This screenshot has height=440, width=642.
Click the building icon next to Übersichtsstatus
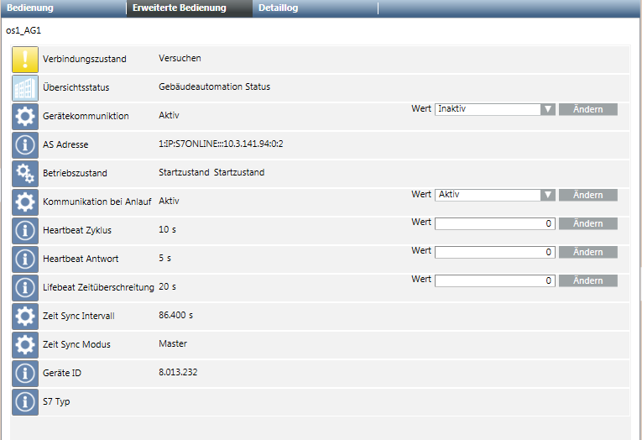pyautogui.click(x=25, y=88)
